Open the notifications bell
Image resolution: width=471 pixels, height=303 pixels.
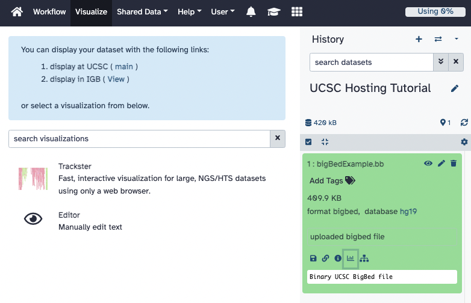click(251, 12)
